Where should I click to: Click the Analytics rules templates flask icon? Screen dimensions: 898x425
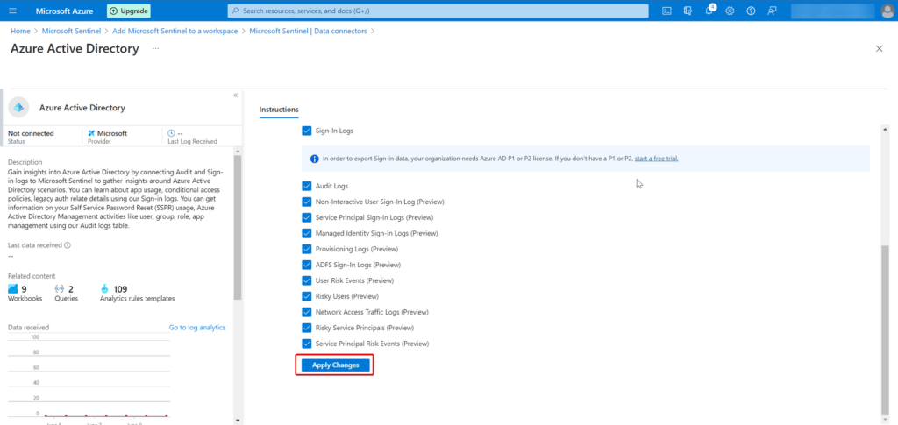pyautogui.click(x=104, y=289)
